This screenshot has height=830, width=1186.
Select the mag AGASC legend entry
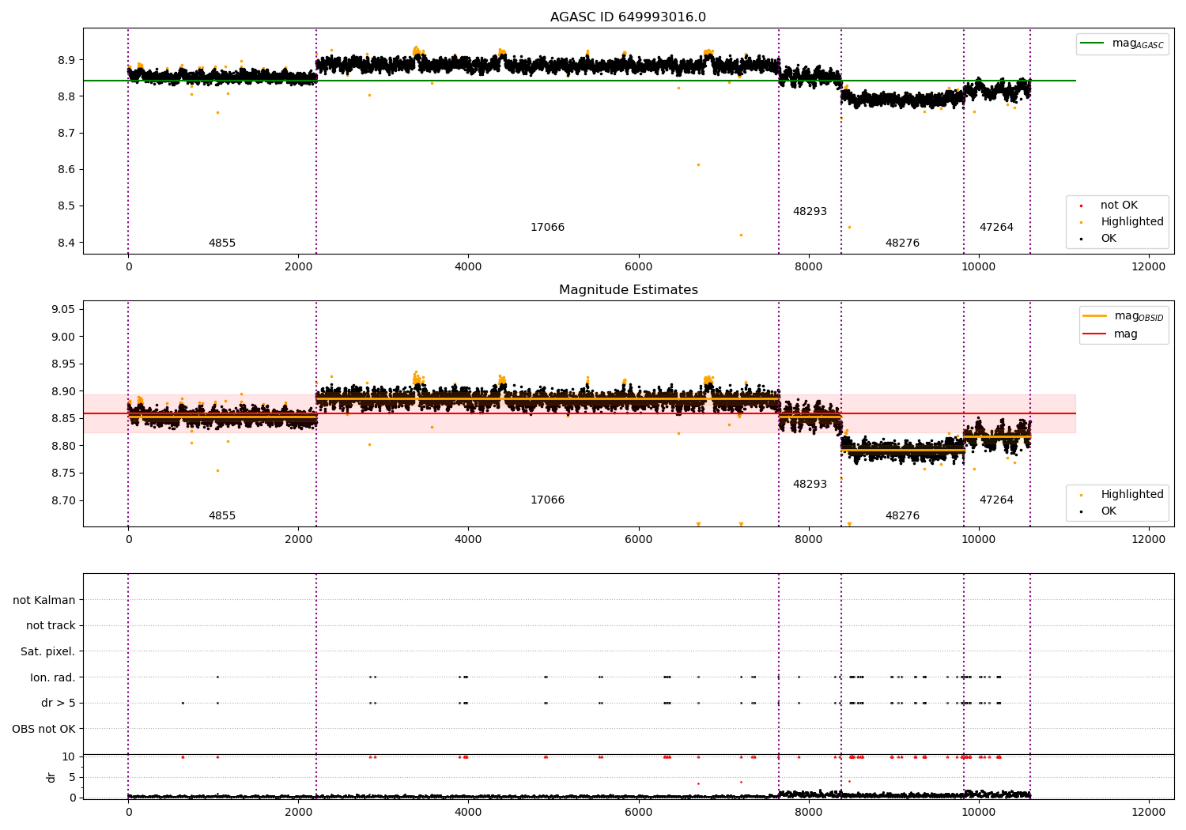[x=1122, y=43]
